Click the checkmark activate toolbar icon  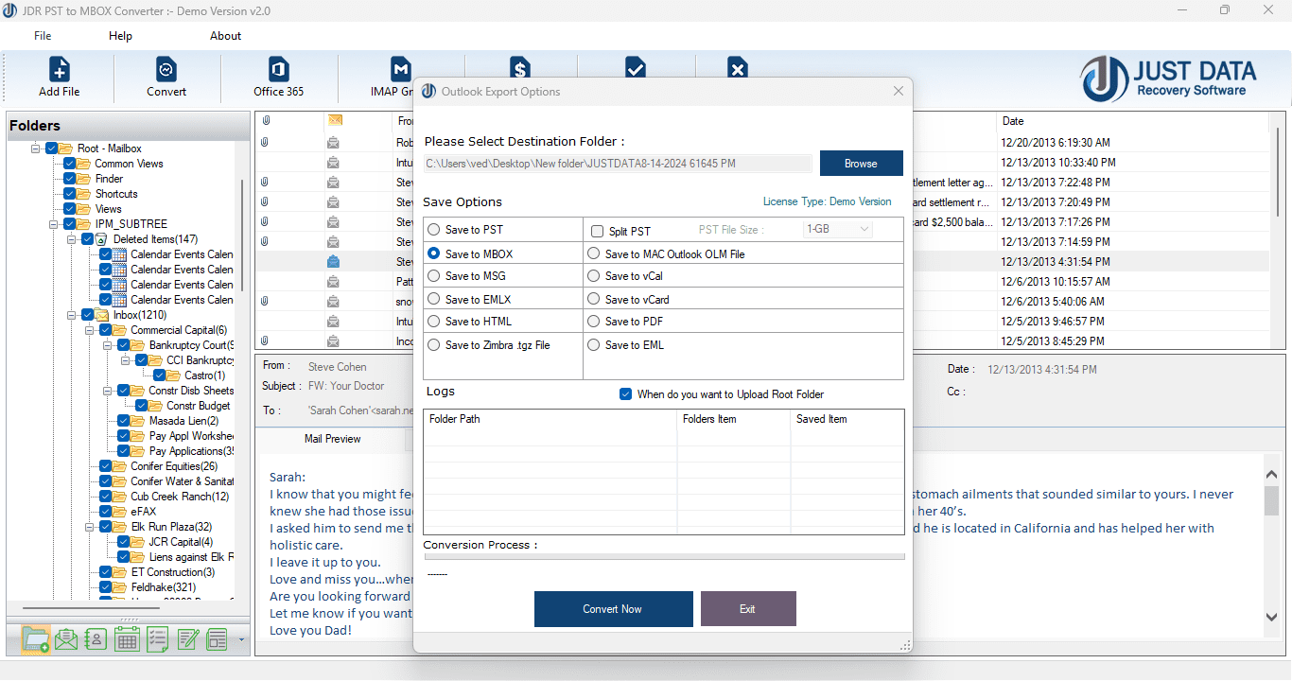(636, 66)
